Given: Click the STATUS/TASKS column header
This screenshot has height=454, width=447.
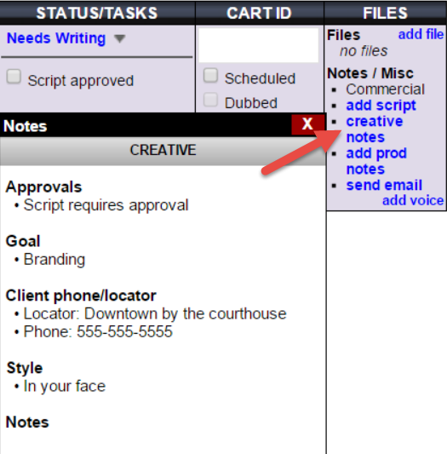Looking at the screenshot, I should pos(97,13).
